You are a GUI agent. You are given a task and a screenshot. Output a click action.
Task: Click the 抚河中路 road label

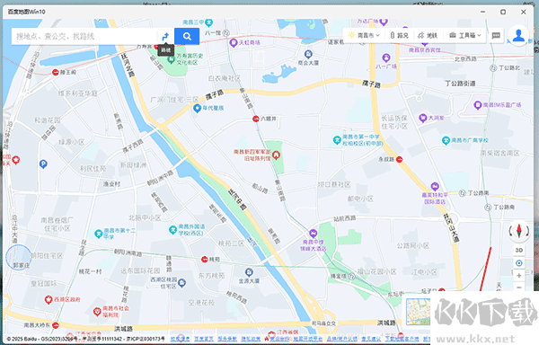coord(238,199)
